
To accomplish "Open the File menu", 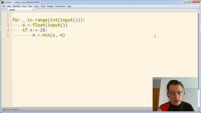I will tap(4, 6).
